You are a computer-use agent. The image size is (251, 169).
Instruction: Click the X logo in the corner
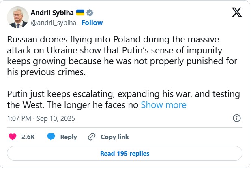(x=236, y=13)
